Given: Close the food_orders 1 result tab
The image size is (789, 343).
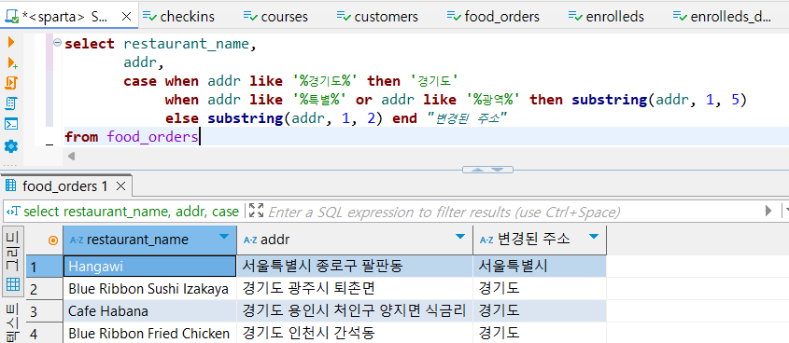Looking at the screenshot, I should (x=120, y=186).
